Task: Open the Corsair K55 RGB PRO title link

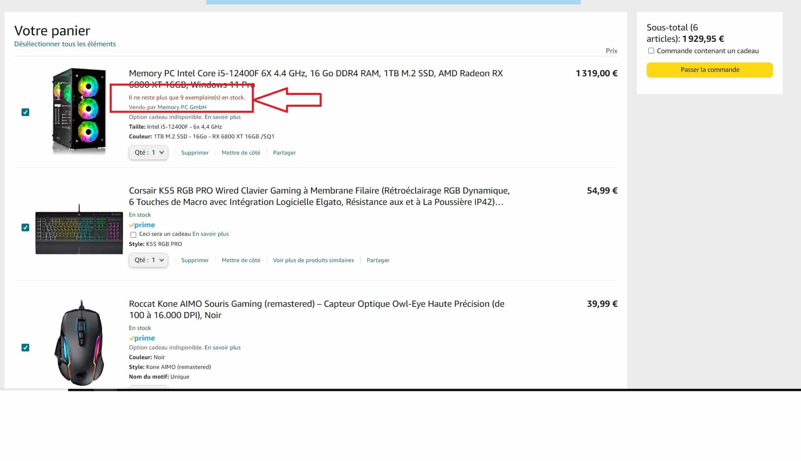Action: [x=319, y=196]
